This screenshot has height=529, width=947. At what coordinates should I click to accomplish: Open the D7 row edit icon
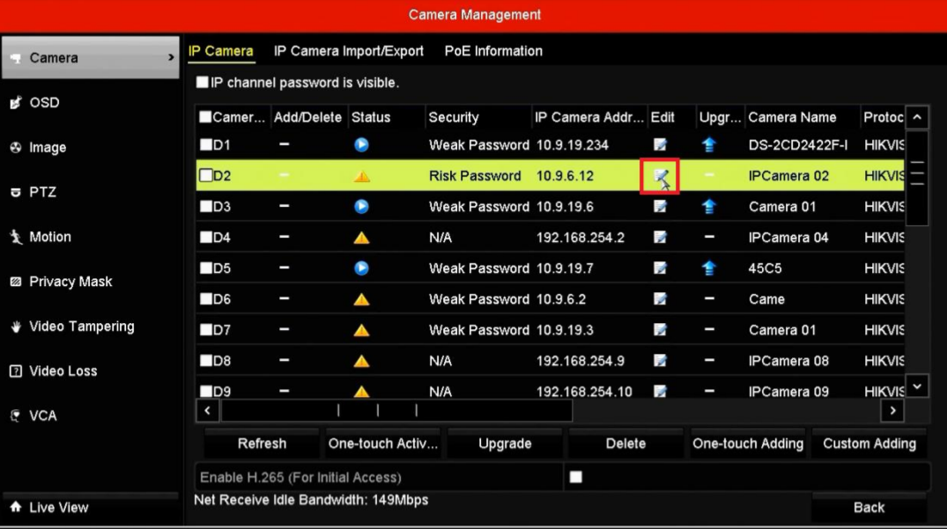pos(660,329)
